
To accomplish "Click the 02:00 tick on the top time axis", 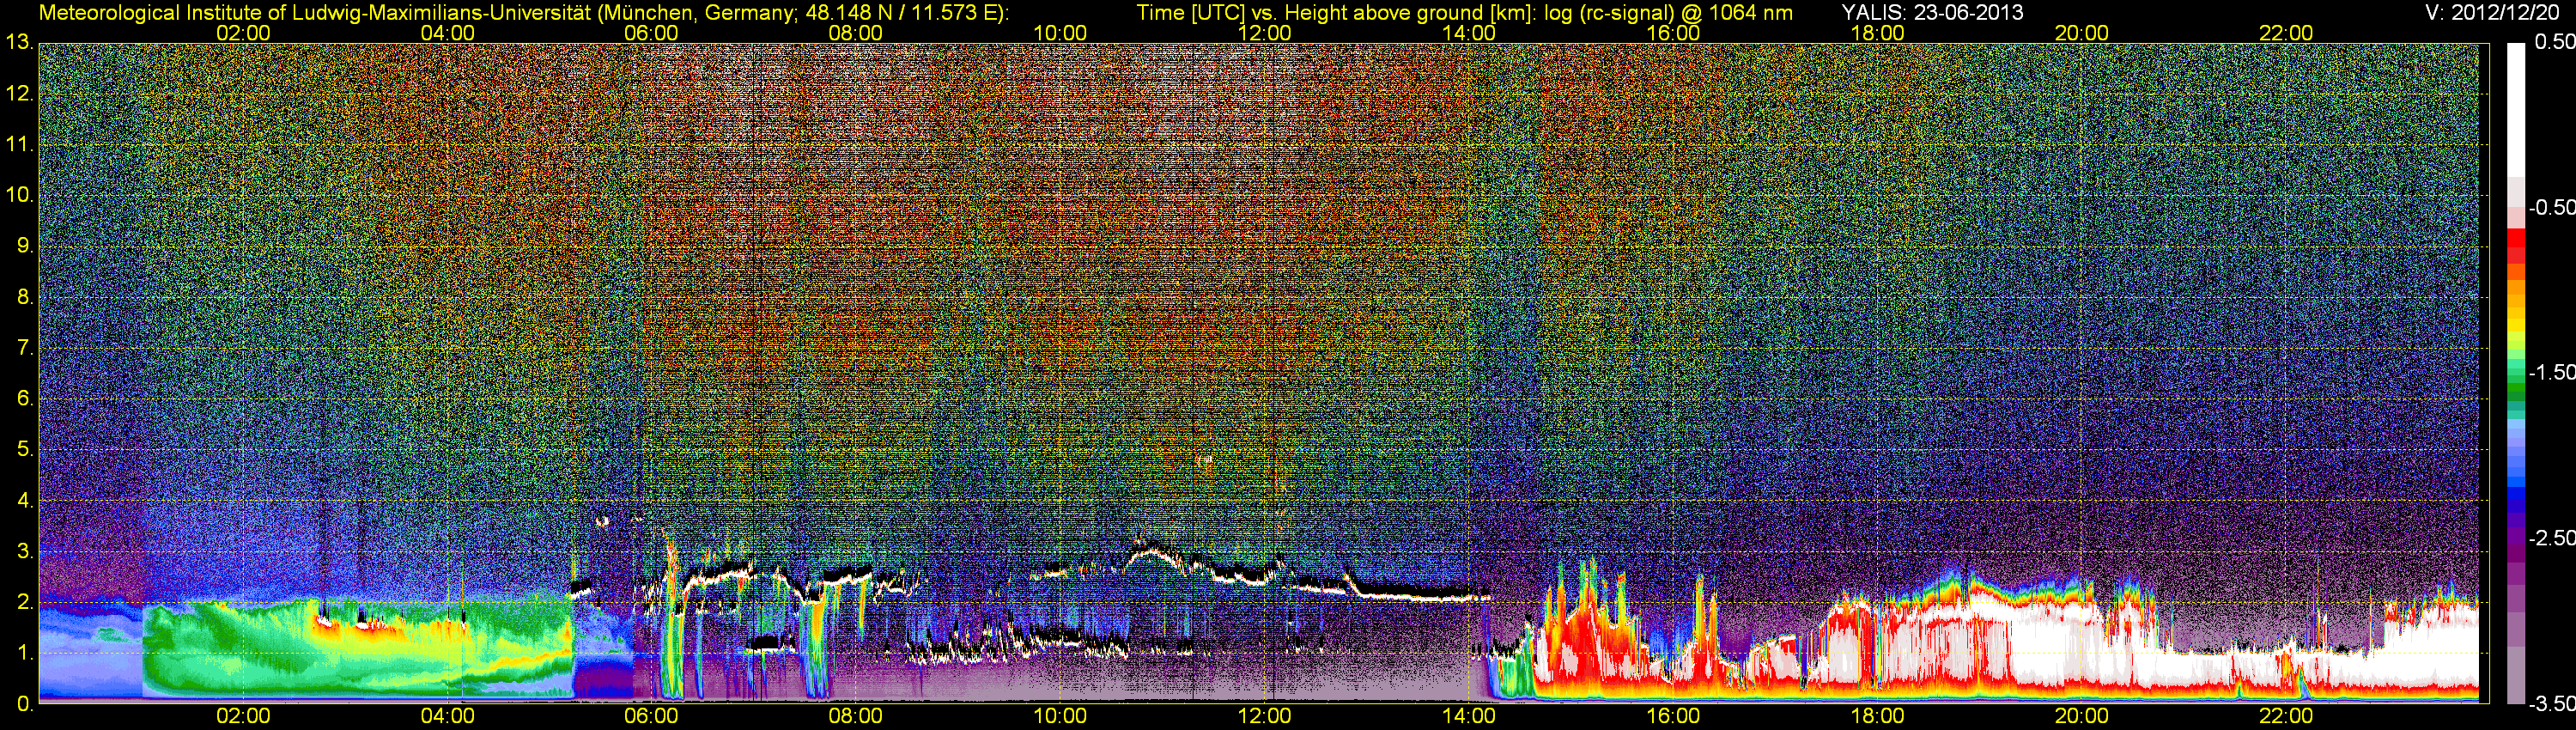I will 243,33.
